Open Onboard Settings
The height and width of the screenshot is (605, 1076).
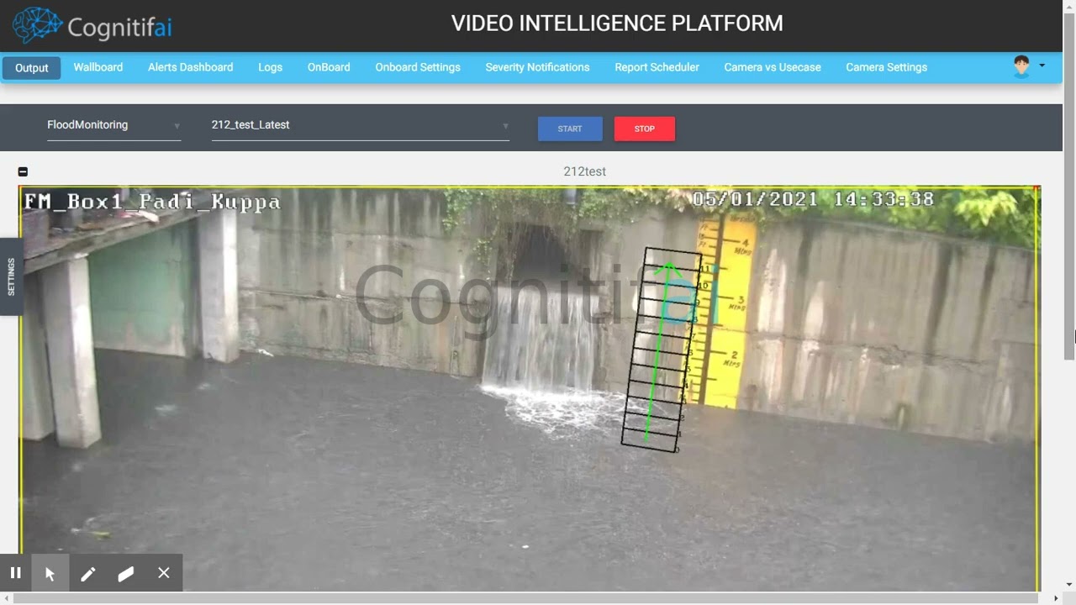418,67
